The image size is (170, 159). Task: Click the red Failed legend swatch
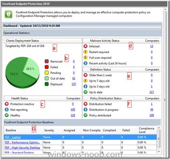click(47, 67)
